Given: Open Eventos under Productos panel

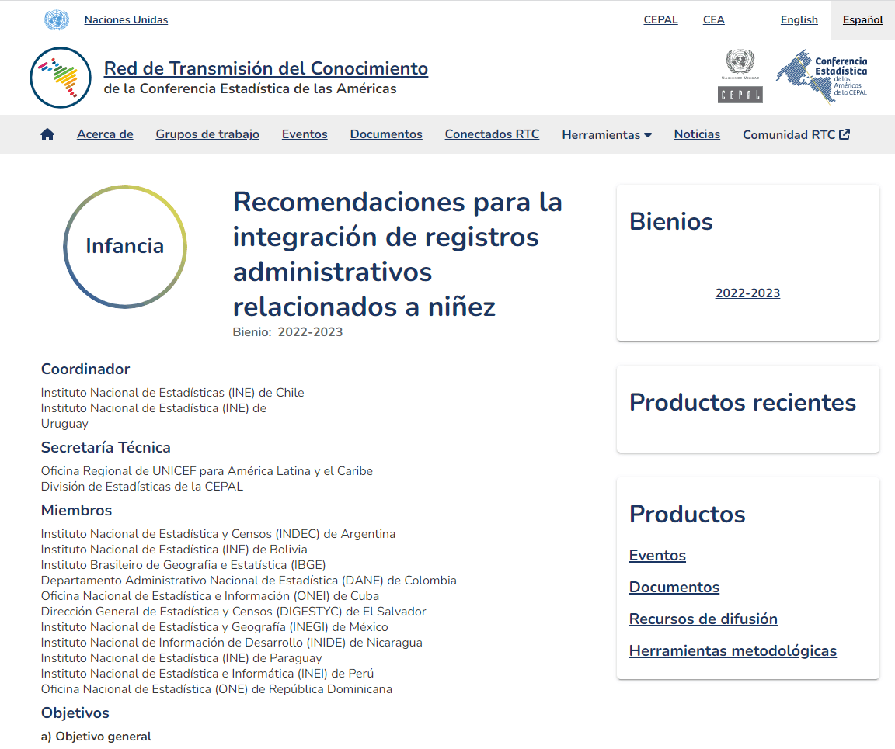Looking at the screenshot, I should 657,556.
